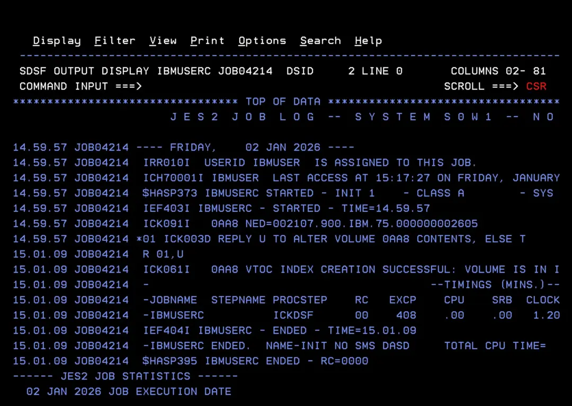Screen dimensions: 572x406
Task: Open the Help menu
Action: tap(369, 41)
